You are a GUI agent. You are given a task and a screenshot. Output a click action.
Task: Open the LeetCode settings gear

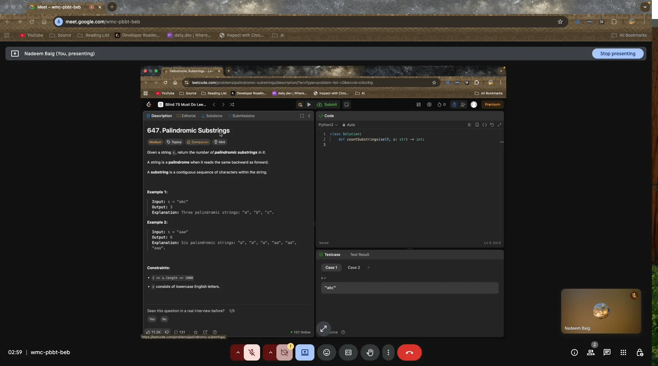pos(429,105)
